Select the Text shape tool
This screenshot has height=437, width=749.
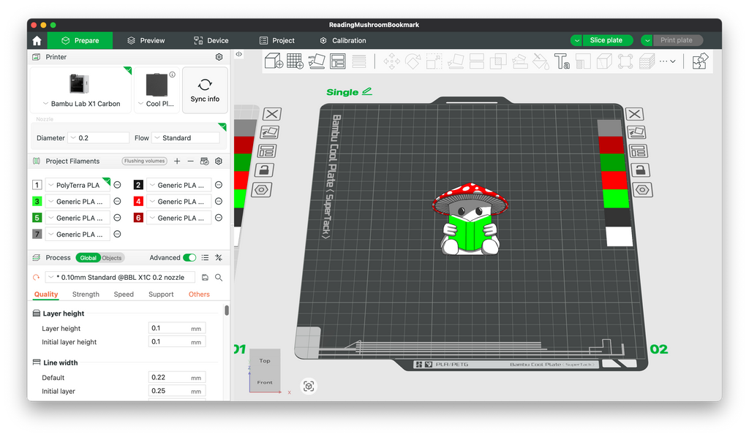point(562,61)
